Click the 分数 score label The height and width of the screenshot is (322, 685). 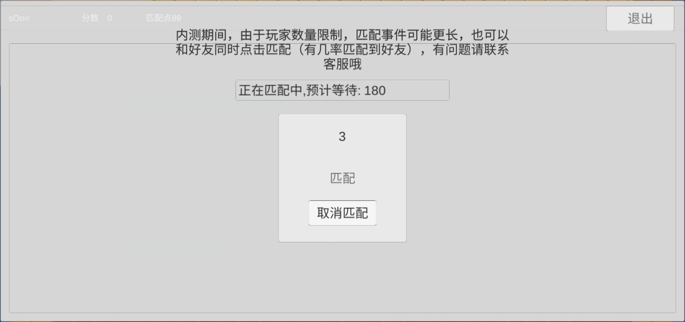[90, 18]
